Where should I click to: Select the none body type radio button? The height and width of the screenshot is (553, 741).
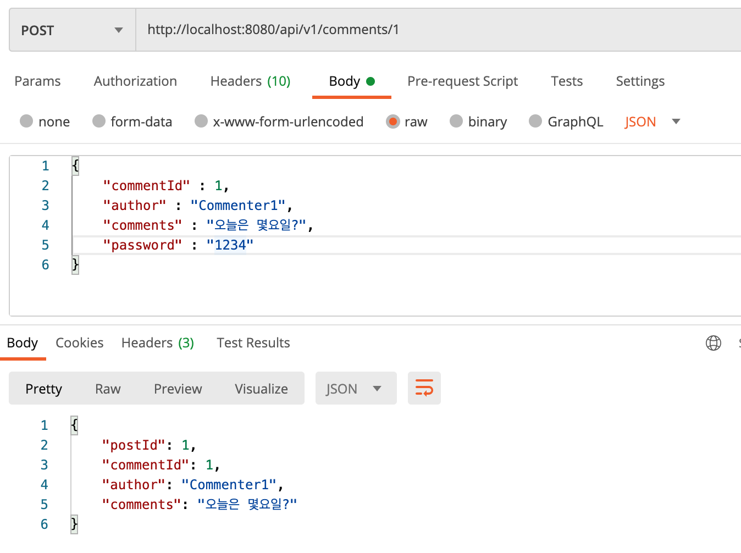pos(26,121)
